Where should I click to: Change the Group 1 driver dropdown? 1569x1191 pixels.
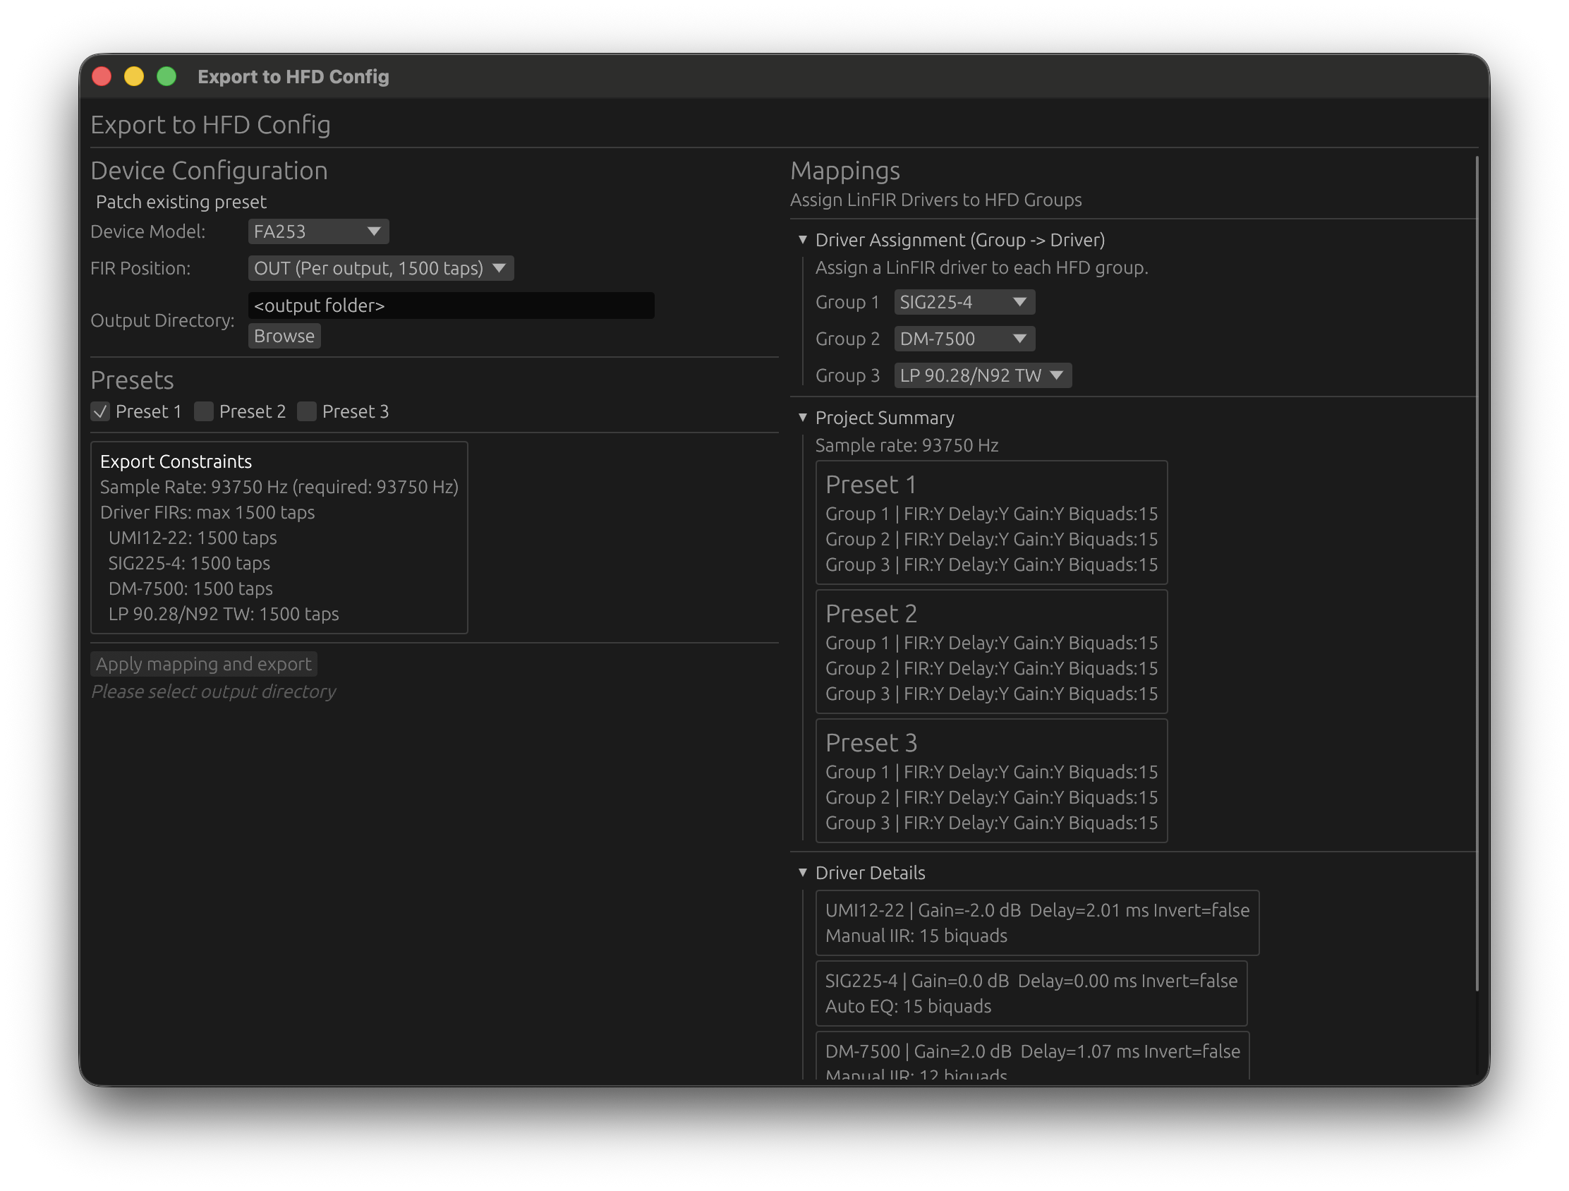coord(963,301)
